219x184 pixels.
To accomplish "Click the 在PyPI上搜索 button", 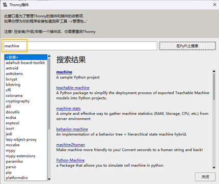I will (187, 46).
